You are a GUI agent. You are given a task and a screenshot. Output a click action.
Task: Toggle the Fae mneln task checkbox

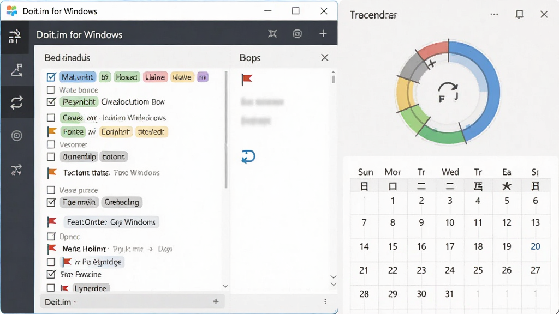51,202
